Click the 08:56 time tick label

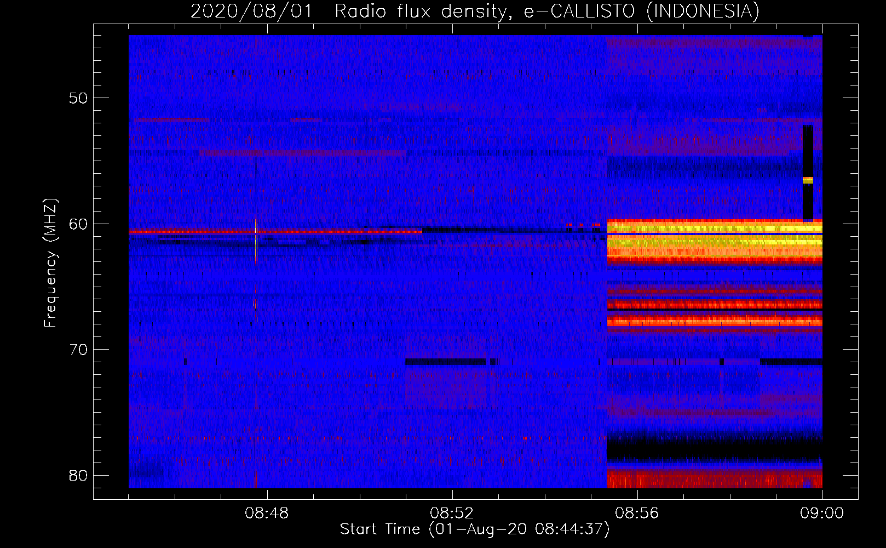tap(637, 513)
